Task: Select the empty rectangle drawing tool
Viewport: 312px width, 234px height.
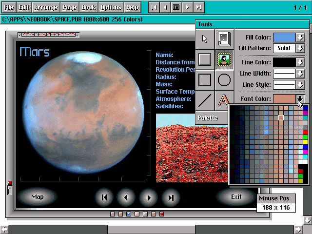Action: (x=205, y=80)
